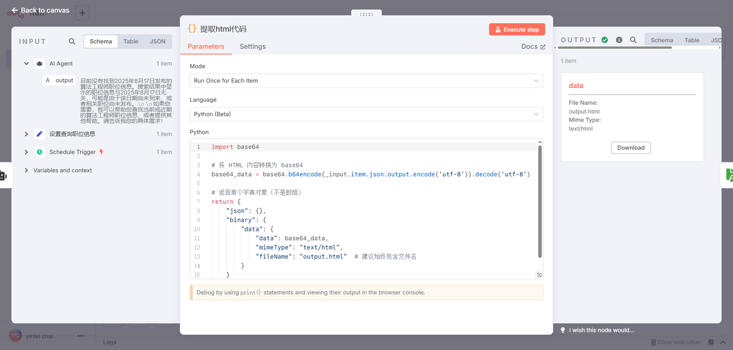The width and height of the screenshot is (733, 350).
Task: Click the code editor vertical scrollbar
Action: point(540,201)
